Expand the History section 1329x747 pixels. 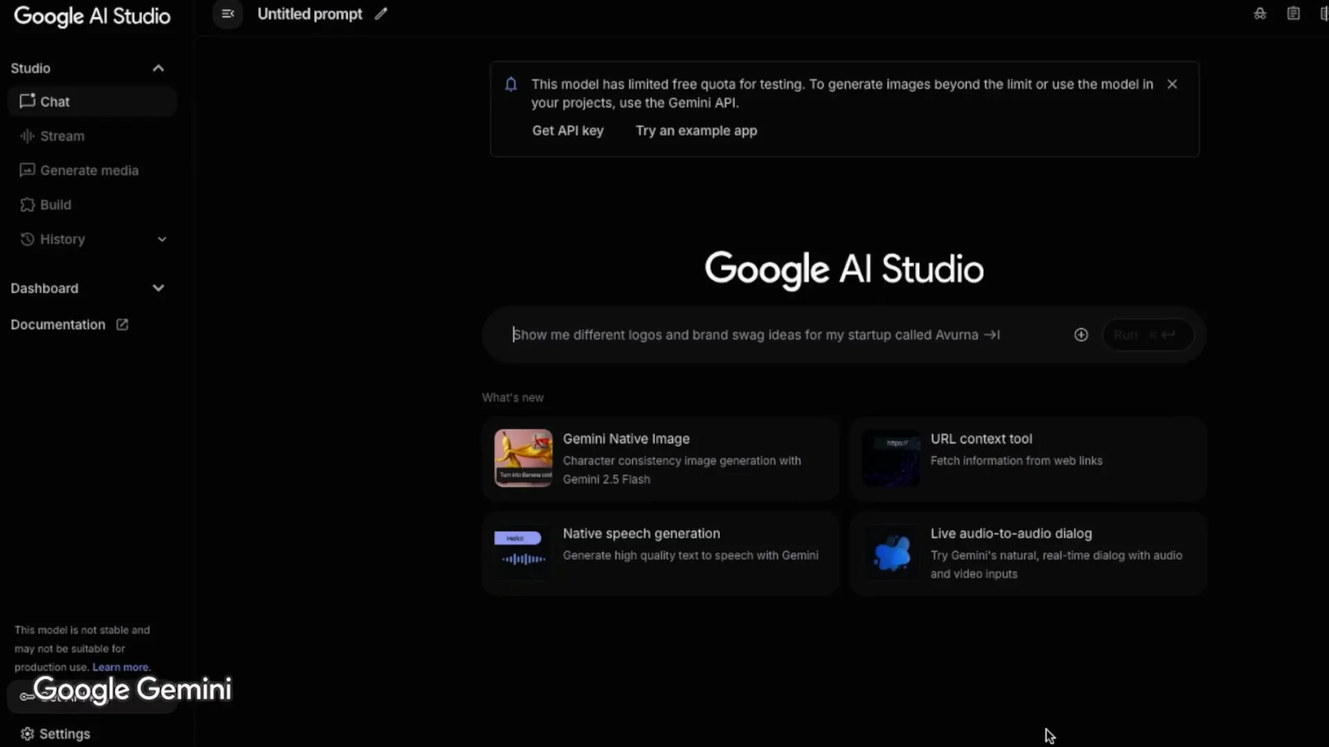tap(161, 239)
